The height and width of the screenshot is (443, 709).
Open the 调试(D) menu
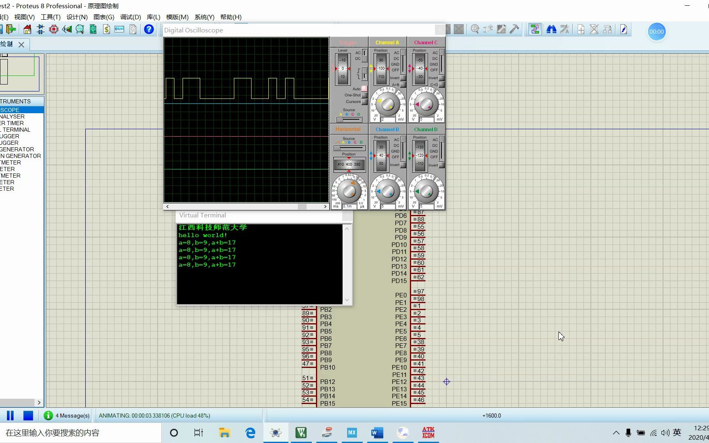[x=130, y=17]
